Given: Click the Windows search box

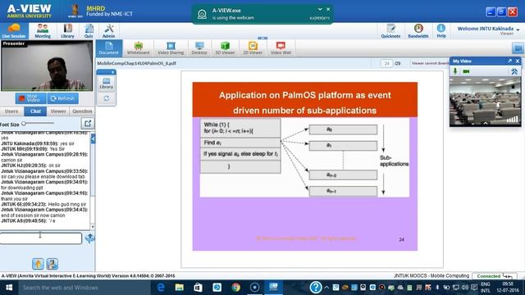Looking at the screenshot, I should point(84,288).
